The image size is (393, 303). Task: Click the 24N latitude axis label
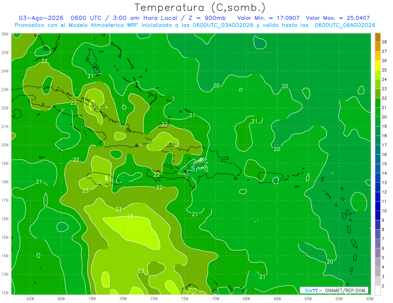[x=5, y=71]
